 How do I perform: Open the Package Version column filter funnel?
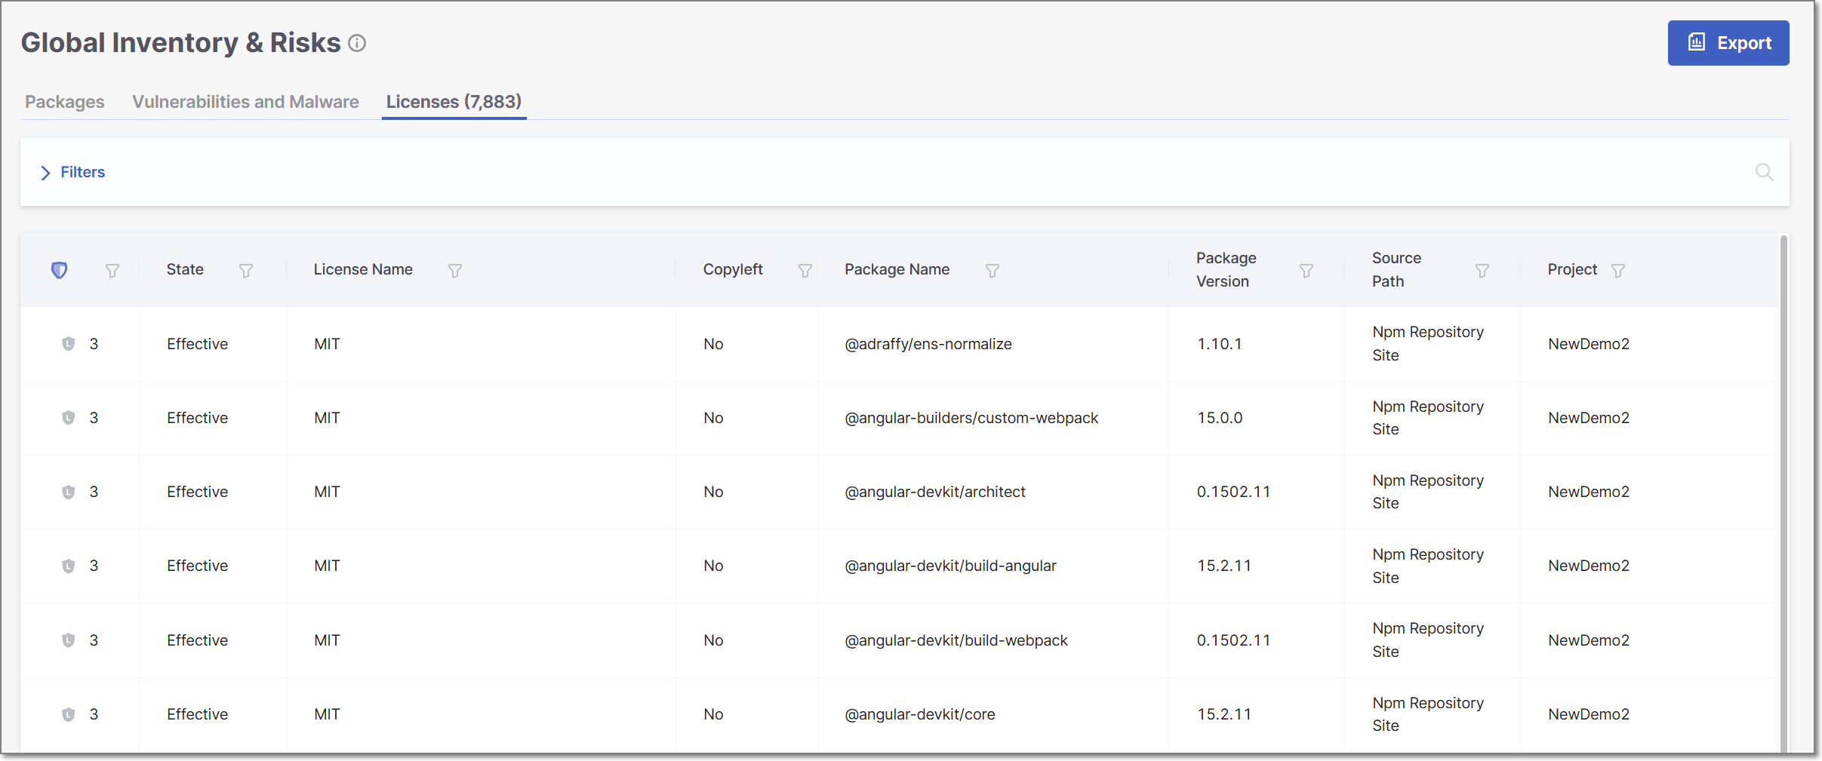[x=1306, y=271]
